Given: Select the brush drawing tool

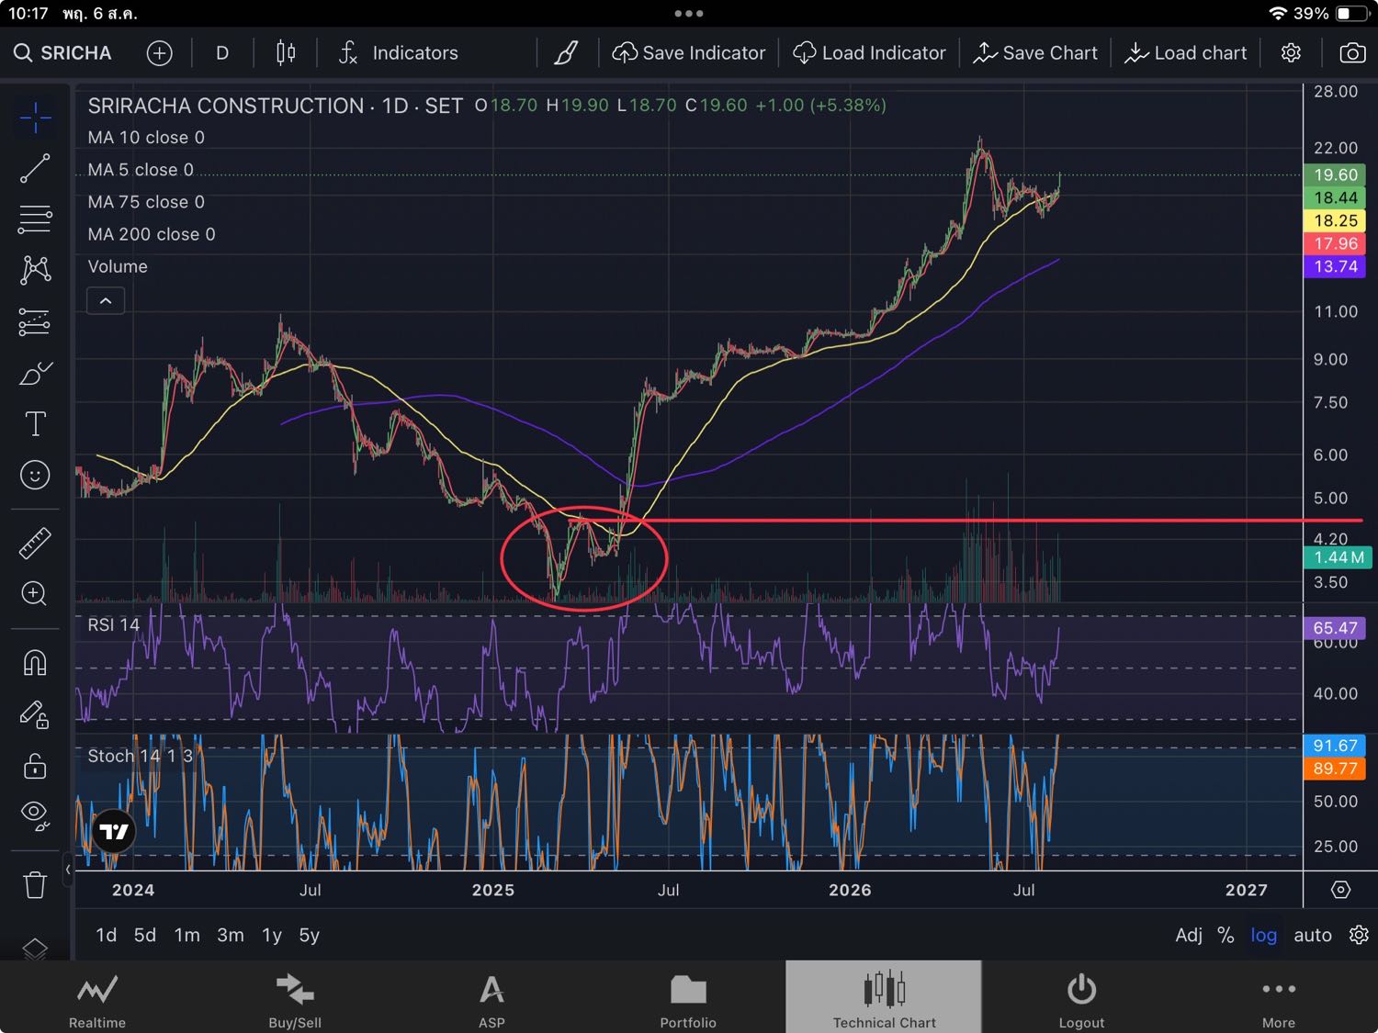Looking at the screenshot, I should coord(35,374).
